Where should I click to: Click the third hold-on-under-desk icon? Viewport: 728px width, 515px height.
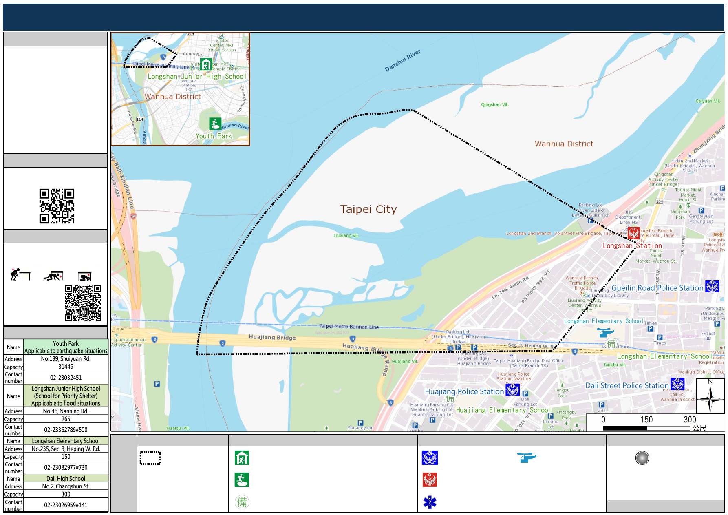tap(85, 276)
